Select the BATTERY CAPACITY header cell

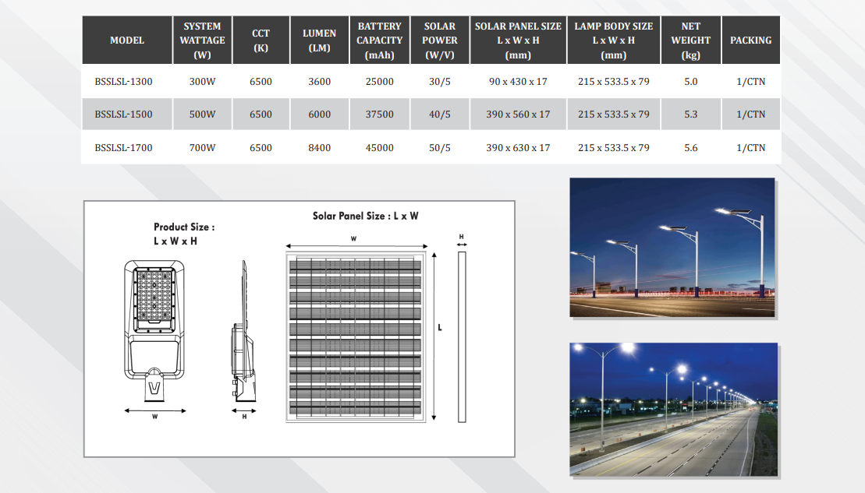coord(379,40)
